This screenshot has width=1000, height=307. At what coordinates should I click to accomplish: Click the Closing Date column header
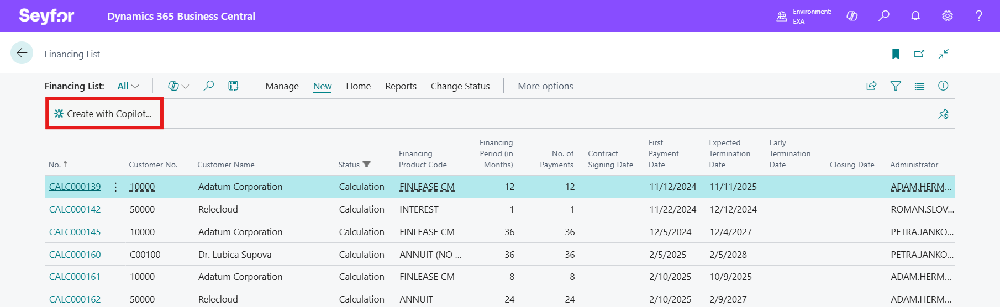(852, 165)
